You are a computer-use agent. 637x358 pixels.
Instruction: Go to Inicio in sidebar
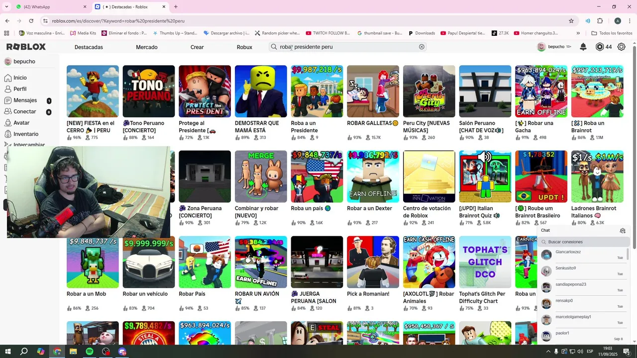tap(20, 78)
